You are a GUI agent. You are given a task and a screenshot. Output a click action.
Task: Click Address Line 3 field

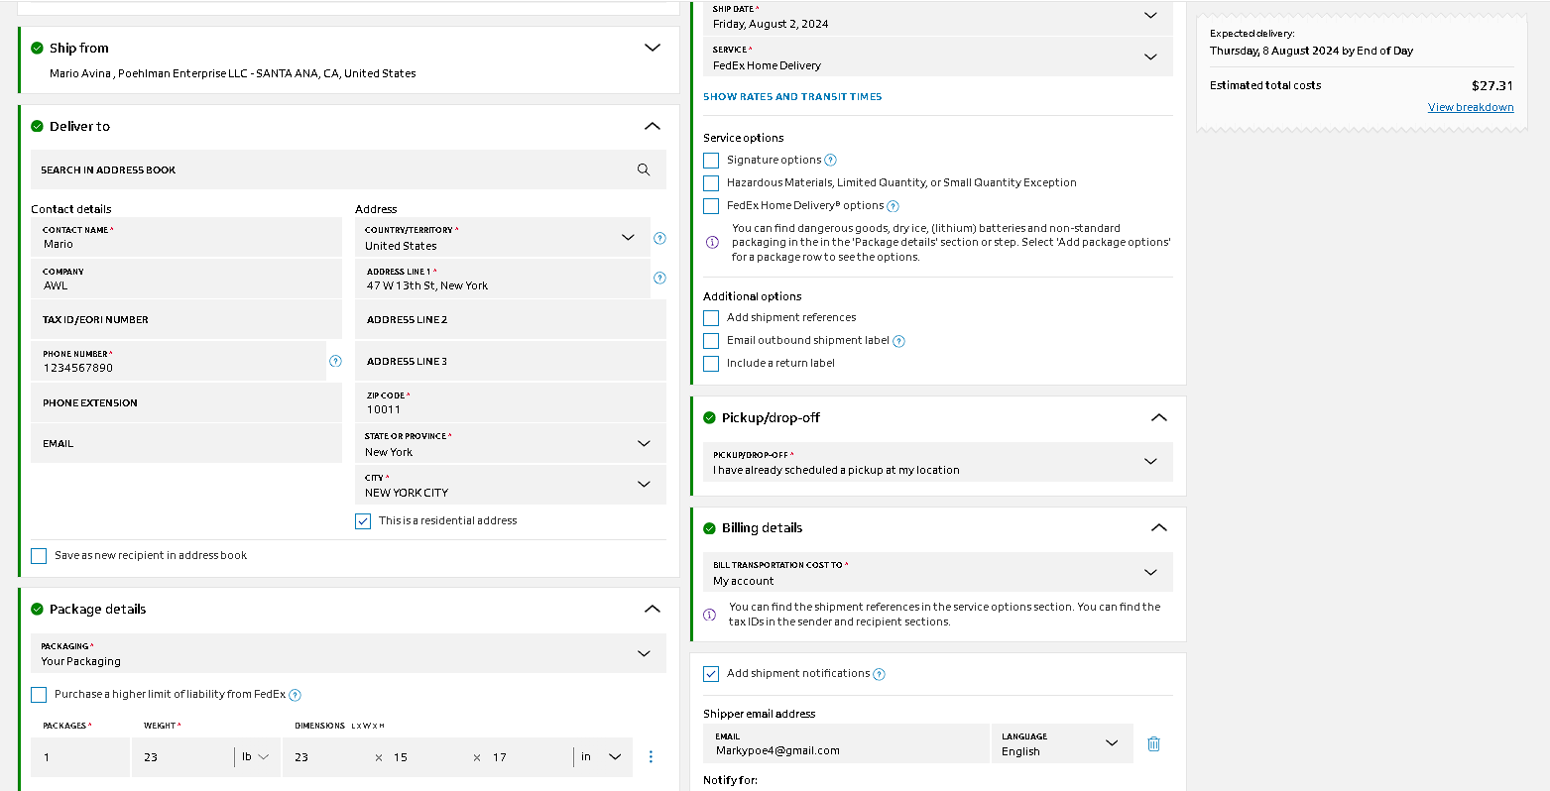tap(511, 361)
